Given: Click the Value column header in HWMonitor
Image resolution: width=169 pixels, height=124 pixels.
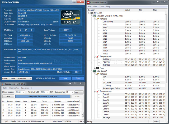Looking at the screenshot, I should (x=131, y=10).
